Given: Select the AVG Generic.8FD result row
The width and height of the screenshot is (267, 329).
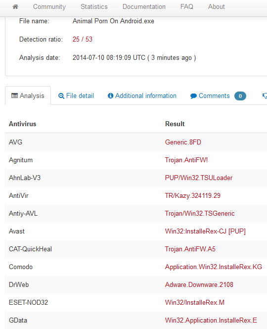Looking at the screenshot, I should pos(136,142).
